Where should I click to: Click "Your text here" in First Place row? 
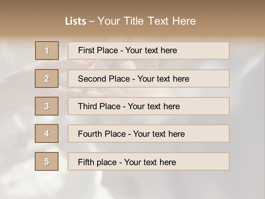pyautogui.click(x=151, y=50)
